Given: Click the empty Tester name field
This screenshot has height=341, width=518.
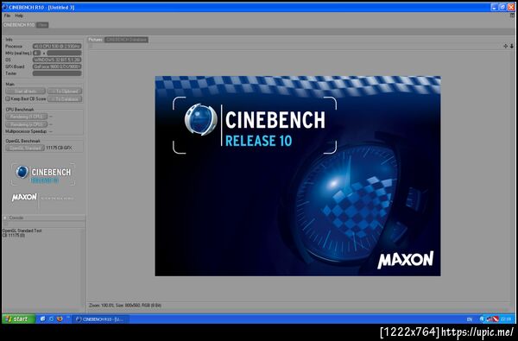Looking at the screenshot, I should pos(57,73).
